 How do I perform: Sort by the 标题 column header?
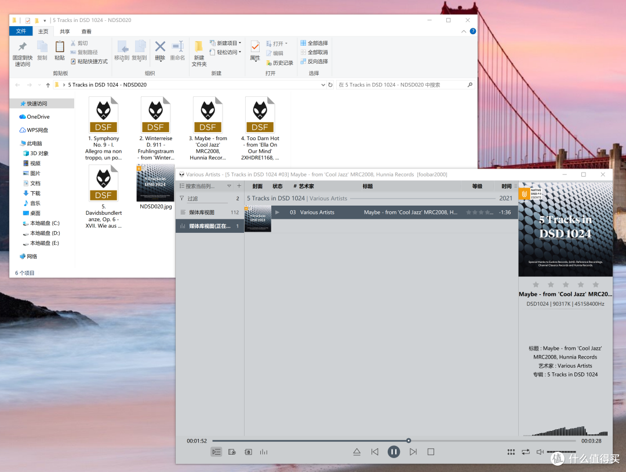pyautogui.click(x=367, y=186)
